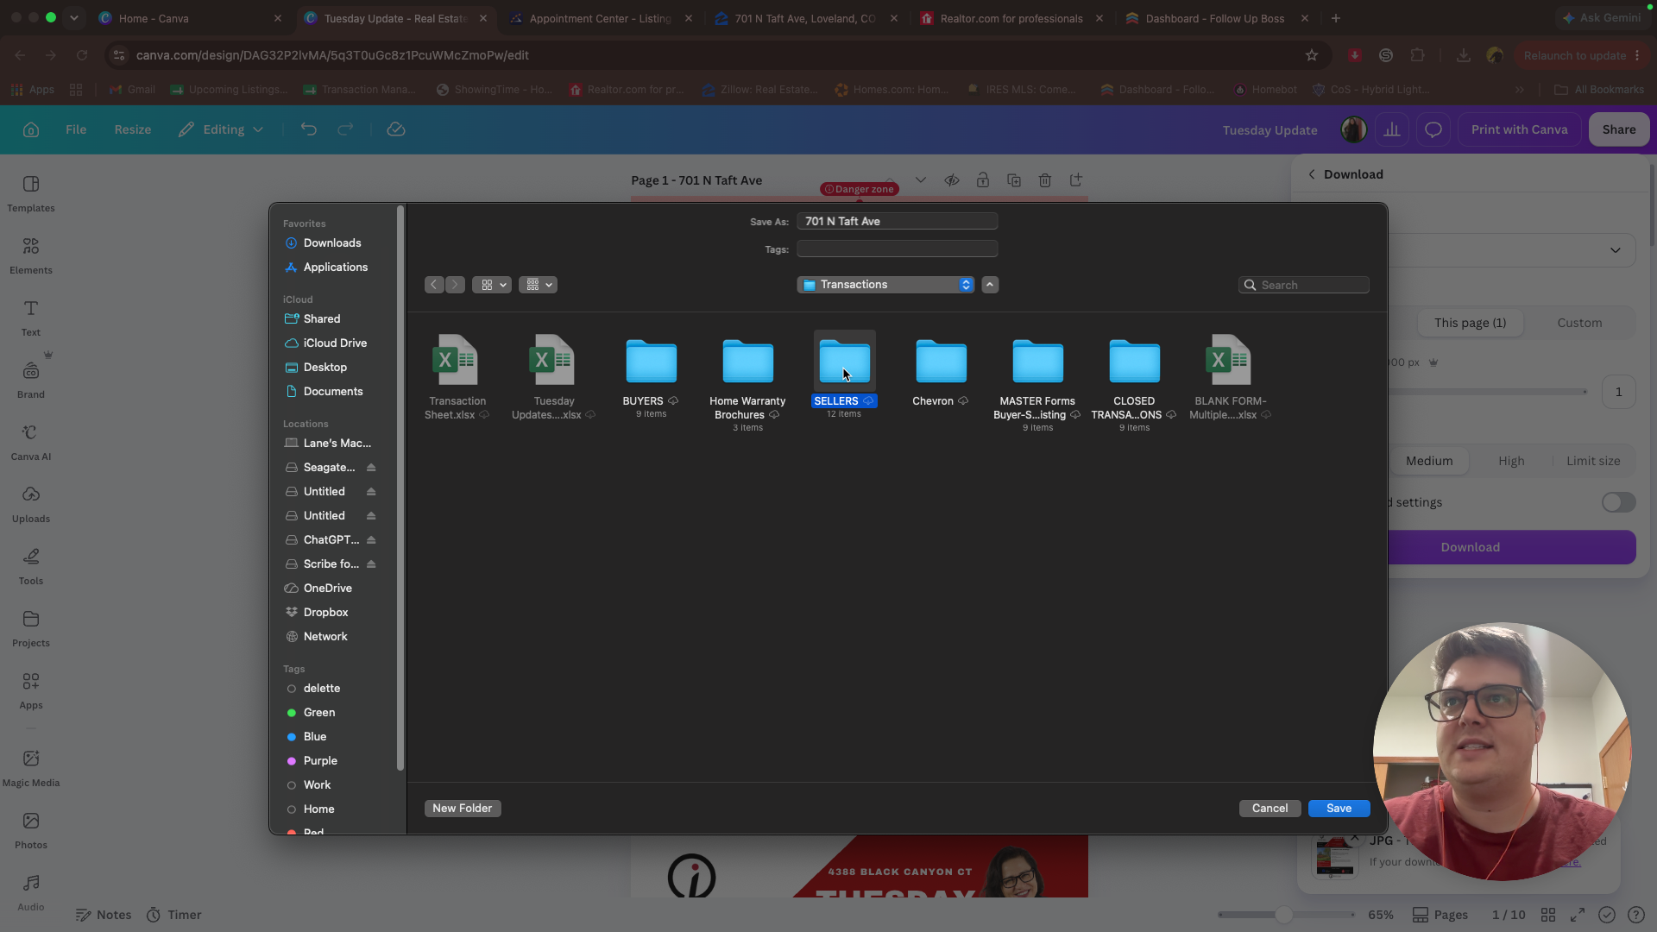Screen dimensions: 1657x932
Task: Click Print with Canva
Action: (1519, 129)
